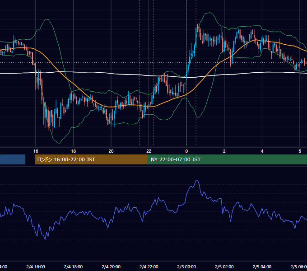307x271 pixels.
Task: Select the ロンドン 16:00-22:00 JST session bar
Action: pyautogui.click(x=91, y=159)
